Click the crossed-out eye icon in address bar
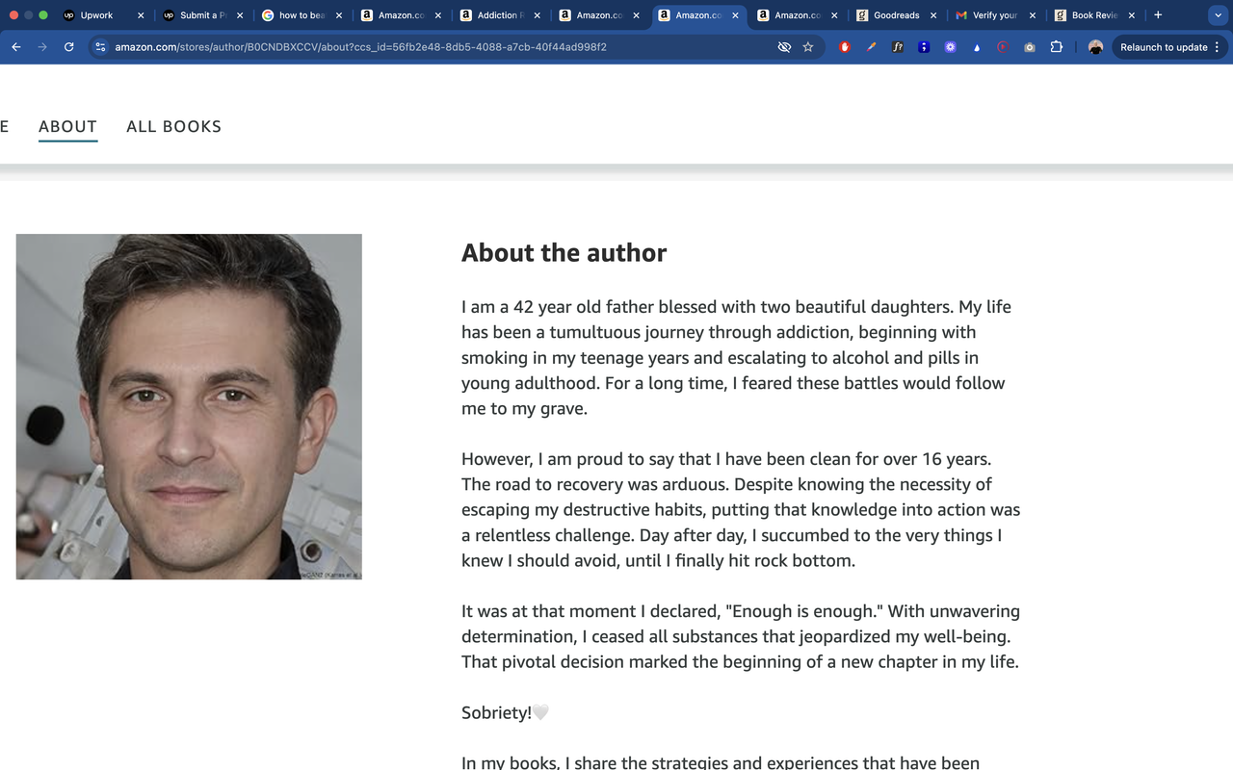Viewport: 1233px width, 770px height. [x=784, y=46]
